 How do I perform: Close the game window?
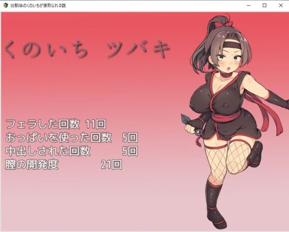point(281,6)
